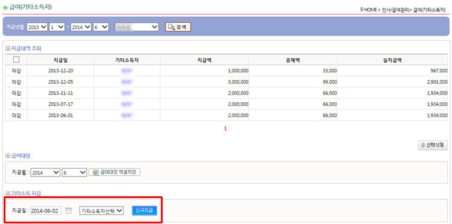The width and height of the screenshot is (452, 224).
Task: Select the row dated 2013-11-11
Action: coord(227,93)
